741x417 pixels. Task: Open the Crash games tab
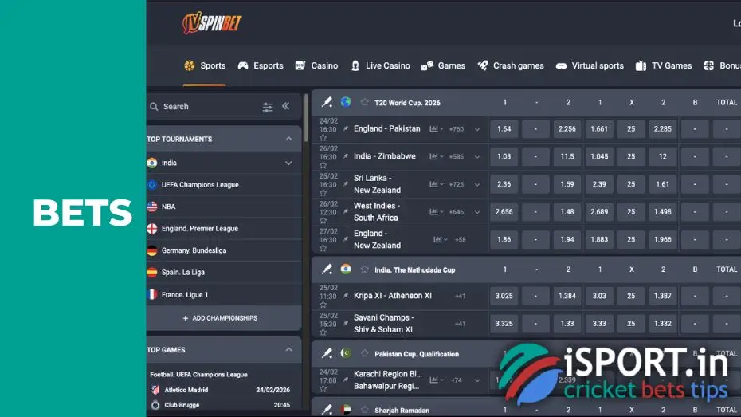click(511, 65)
